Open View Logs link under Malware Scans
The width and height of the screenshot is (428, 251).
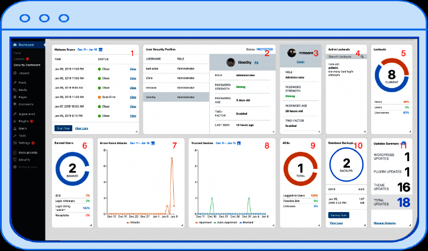pos(82,128)
